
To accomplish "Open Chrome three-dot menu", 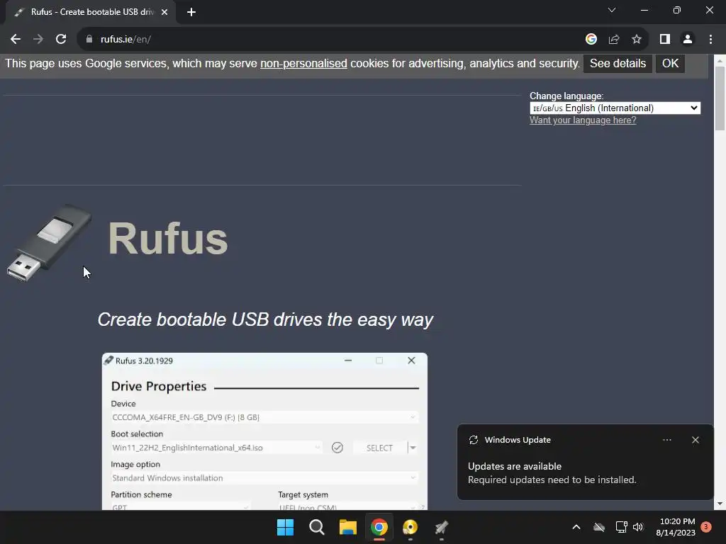I will click(710, 40).
